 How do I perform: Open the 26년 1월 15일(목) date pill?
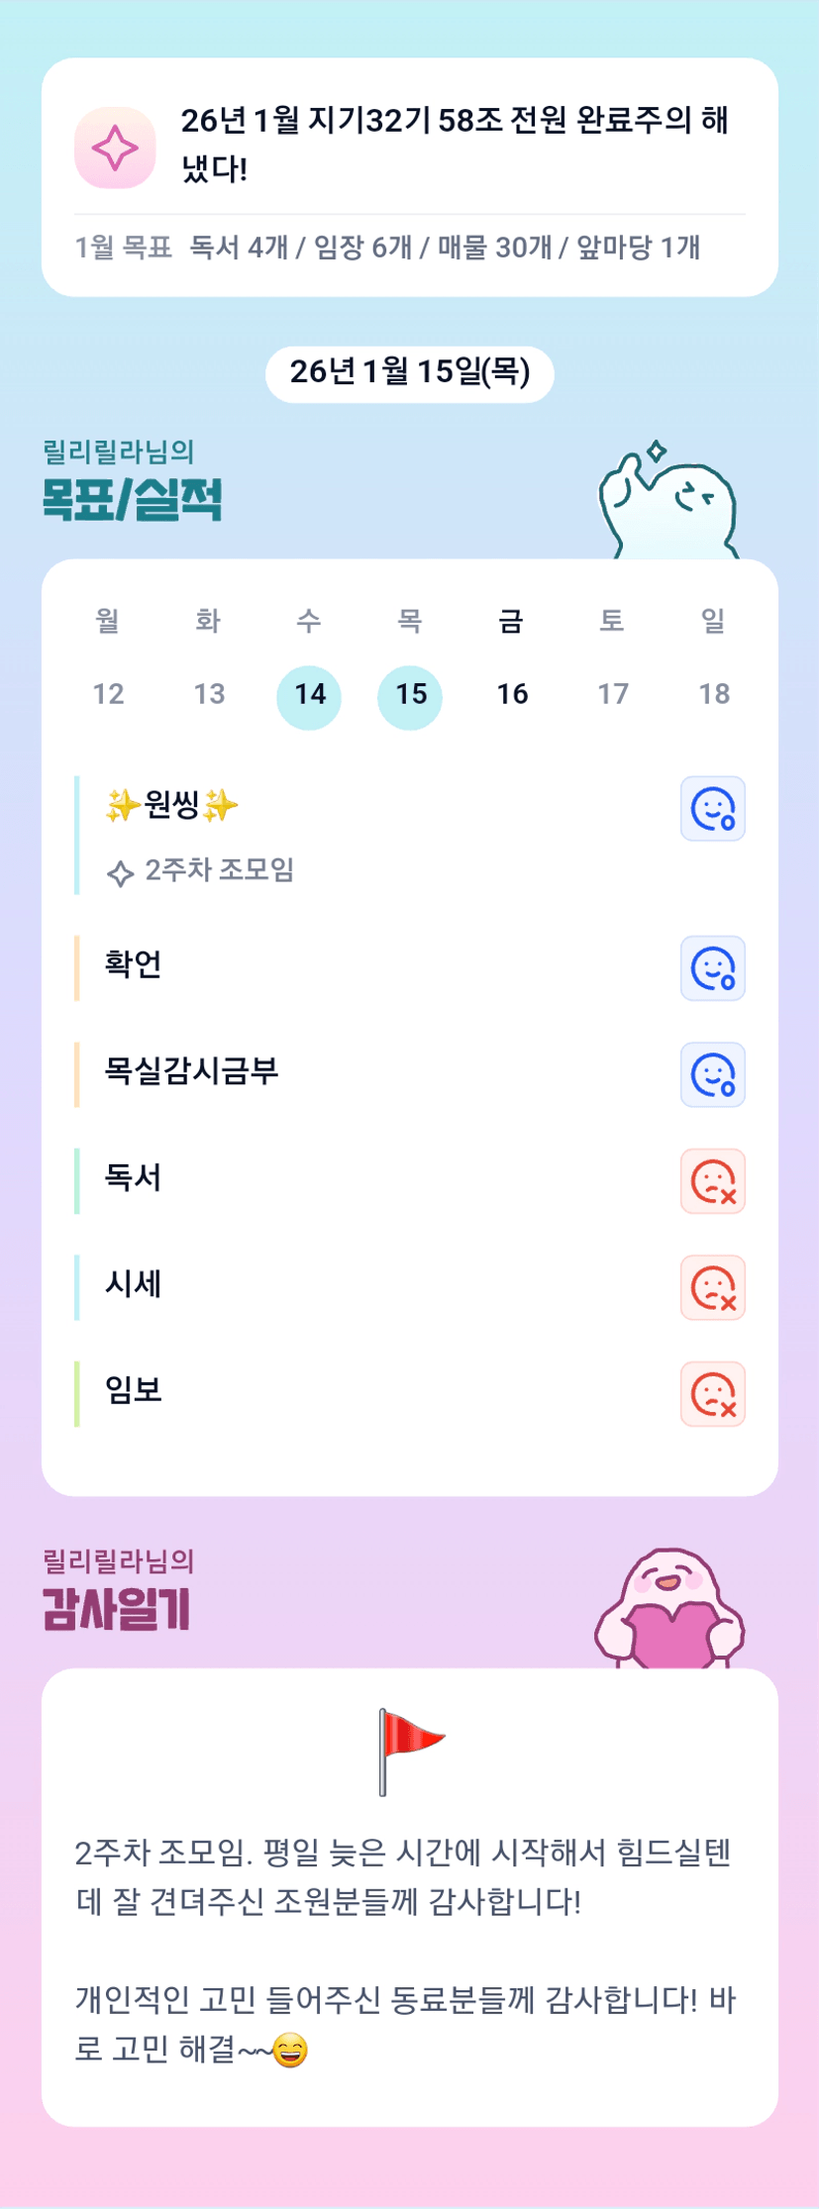[x=409, y=372]
